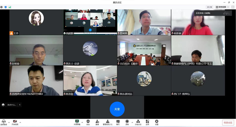This screenshot has height=127, width=236.
Task: Click the emoji smiley icon in chat bar
Action: tap(3, 105)
